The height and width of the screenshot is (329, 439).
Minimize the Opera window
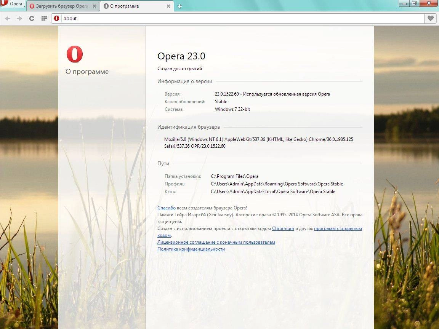[404, 3]
